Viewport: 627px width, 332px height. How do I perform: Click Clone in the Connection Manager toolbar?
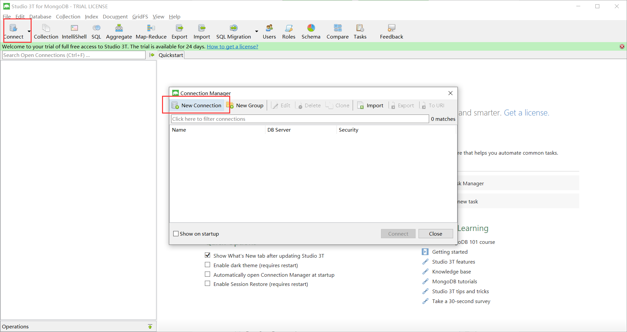click(338, 105)
